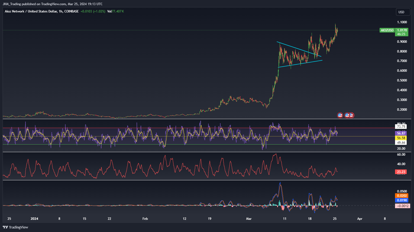414x232 pixels.
Task: Click the +0.0103 (+1.02%) change value
Action: click(x=93, y=11)
